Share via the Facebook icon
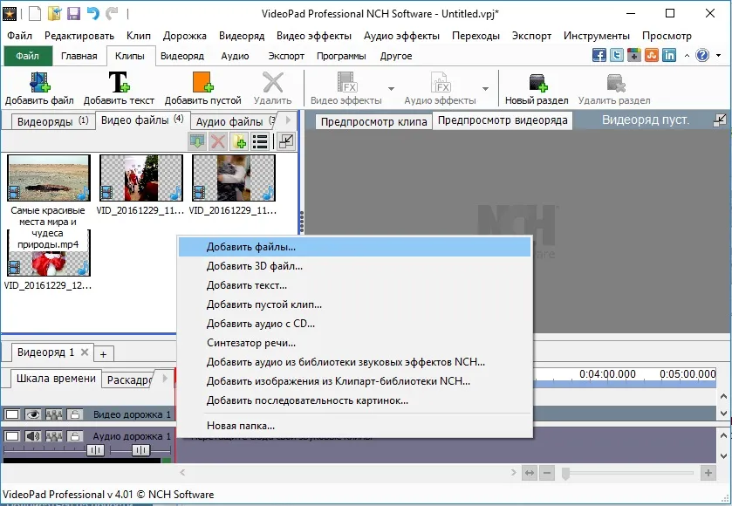732x506 pixels. (x=599, y=55)
